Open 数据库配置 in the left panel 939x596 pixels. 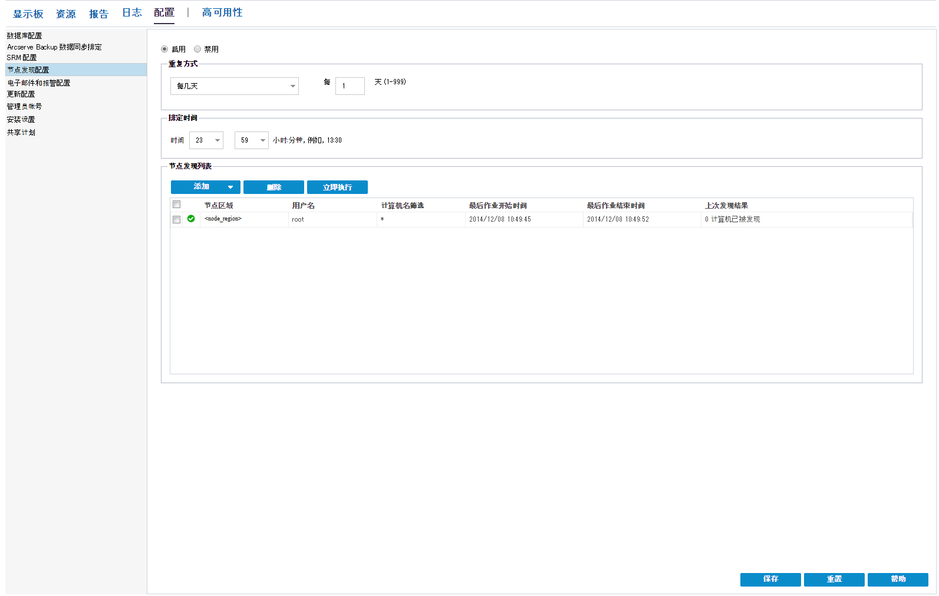click(24, 36)
